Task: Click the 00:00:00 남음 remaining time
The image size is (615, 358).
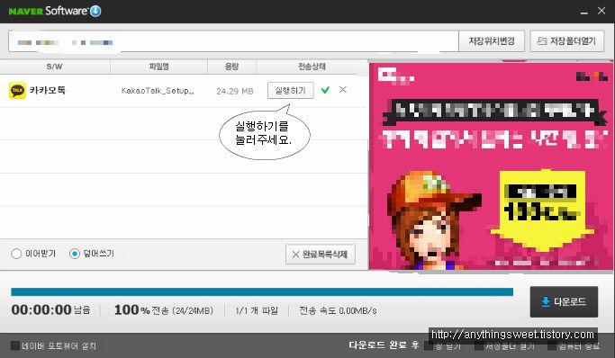Action: (50, 309)
